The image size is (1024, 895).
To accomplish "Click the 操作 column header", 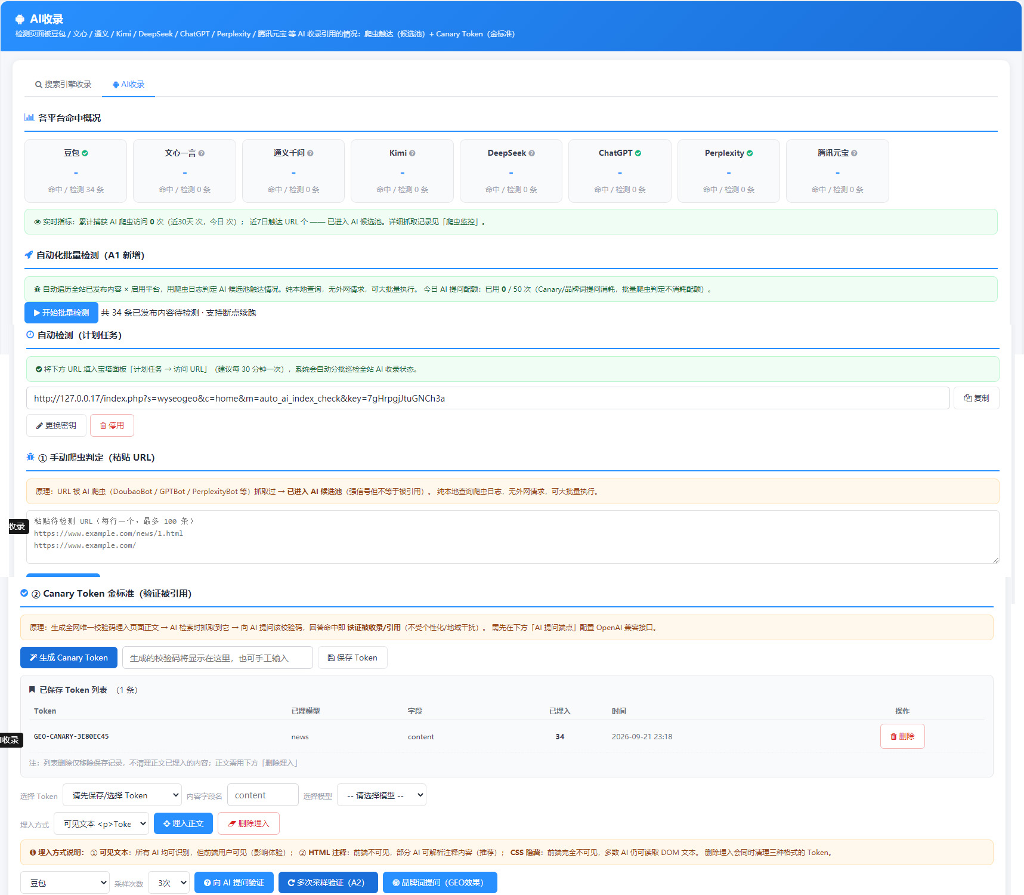I will coord(902,711).
